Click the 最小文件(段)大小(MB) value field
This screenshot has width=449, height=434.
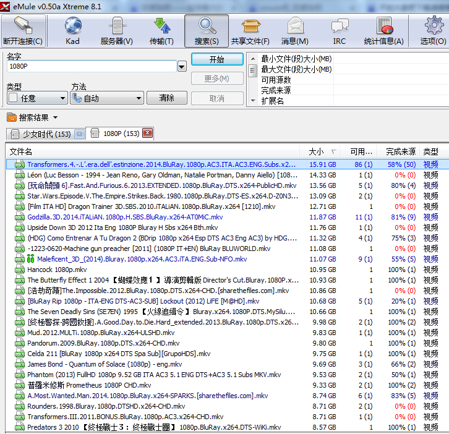391,59
